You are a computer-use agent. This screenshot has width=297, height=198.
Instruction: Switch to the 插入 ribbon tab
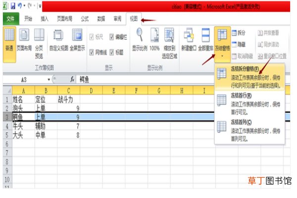(x=45, y=19)
